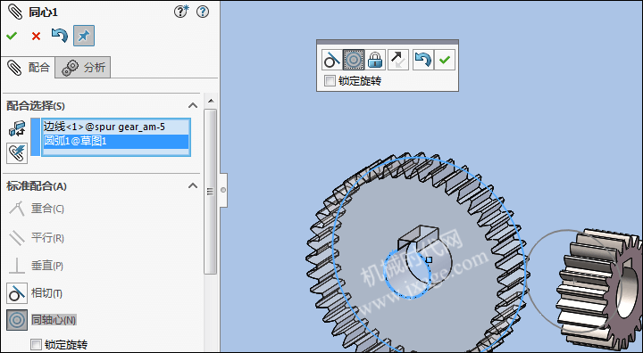Cancel the mate with red X

tap(36, 36)
